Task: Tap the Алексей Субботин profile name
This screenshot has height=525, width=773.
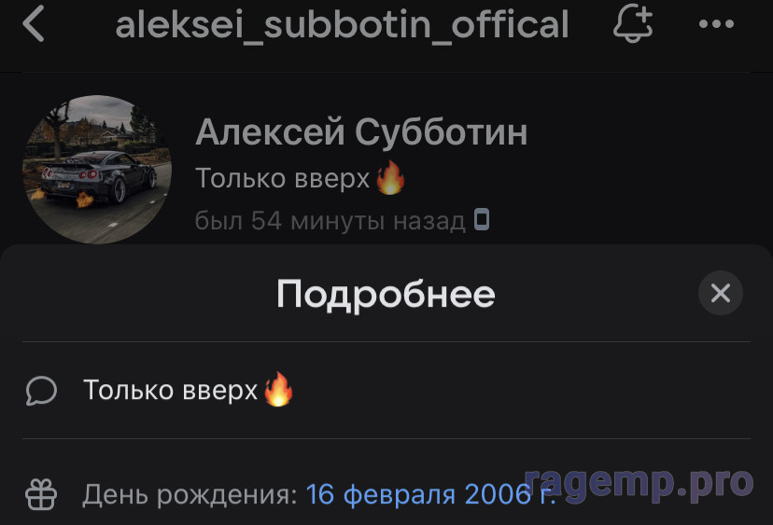Action: [x=361, y=132]
